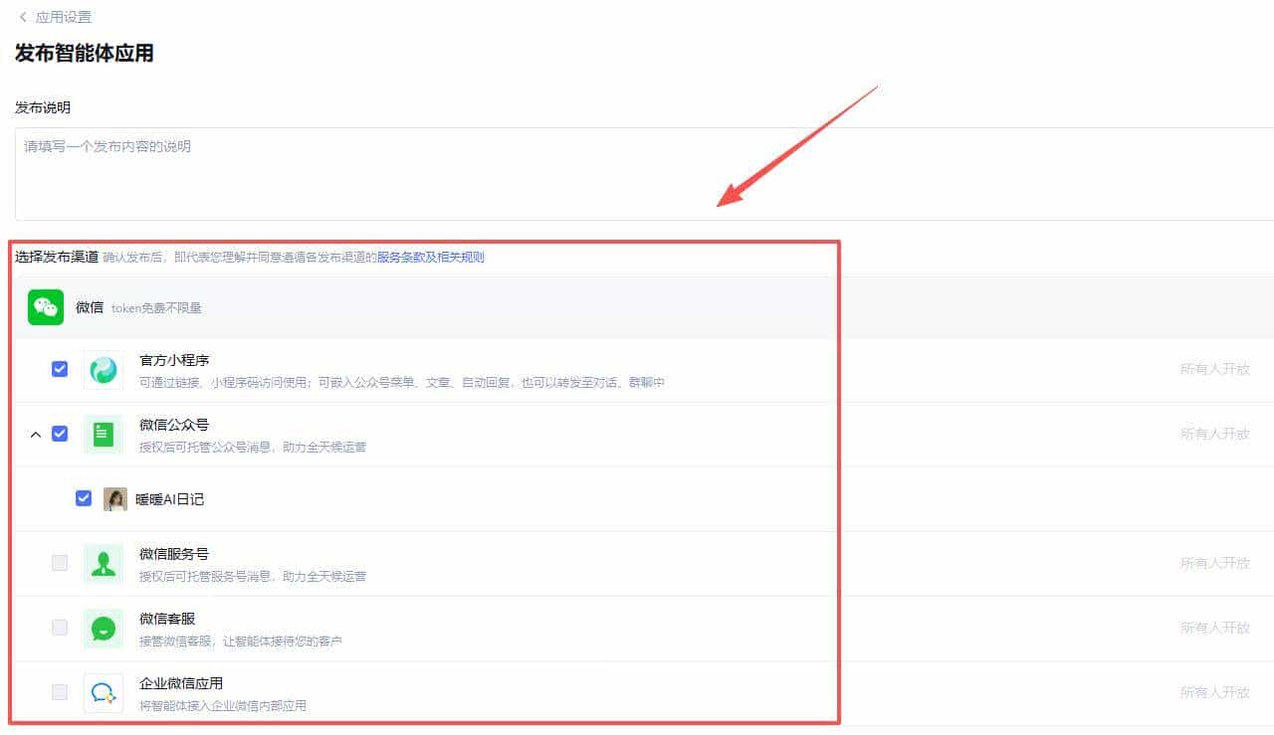The width and height of the screenshot is (1274, 735).
Task: Click the 微信客服 chat bubble icon
Action: (x=104, y=628)
